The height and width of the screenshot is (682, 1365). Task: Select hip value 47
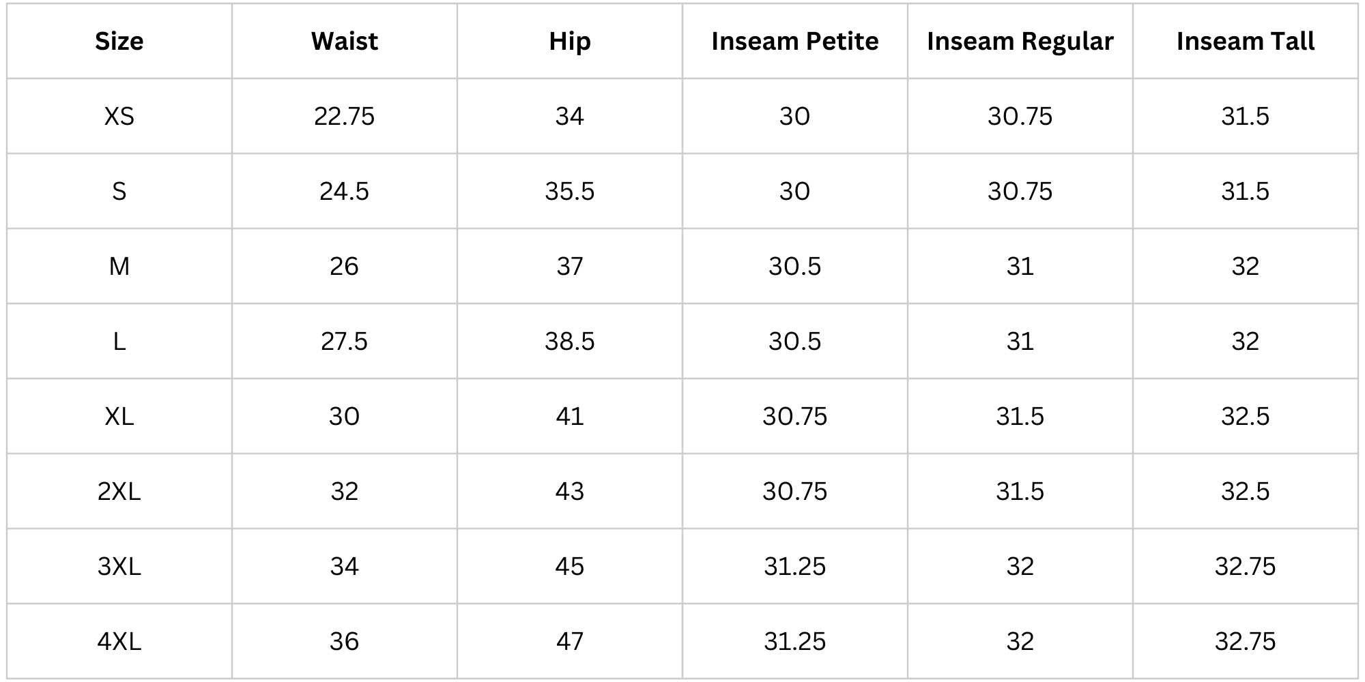(569, 642)
